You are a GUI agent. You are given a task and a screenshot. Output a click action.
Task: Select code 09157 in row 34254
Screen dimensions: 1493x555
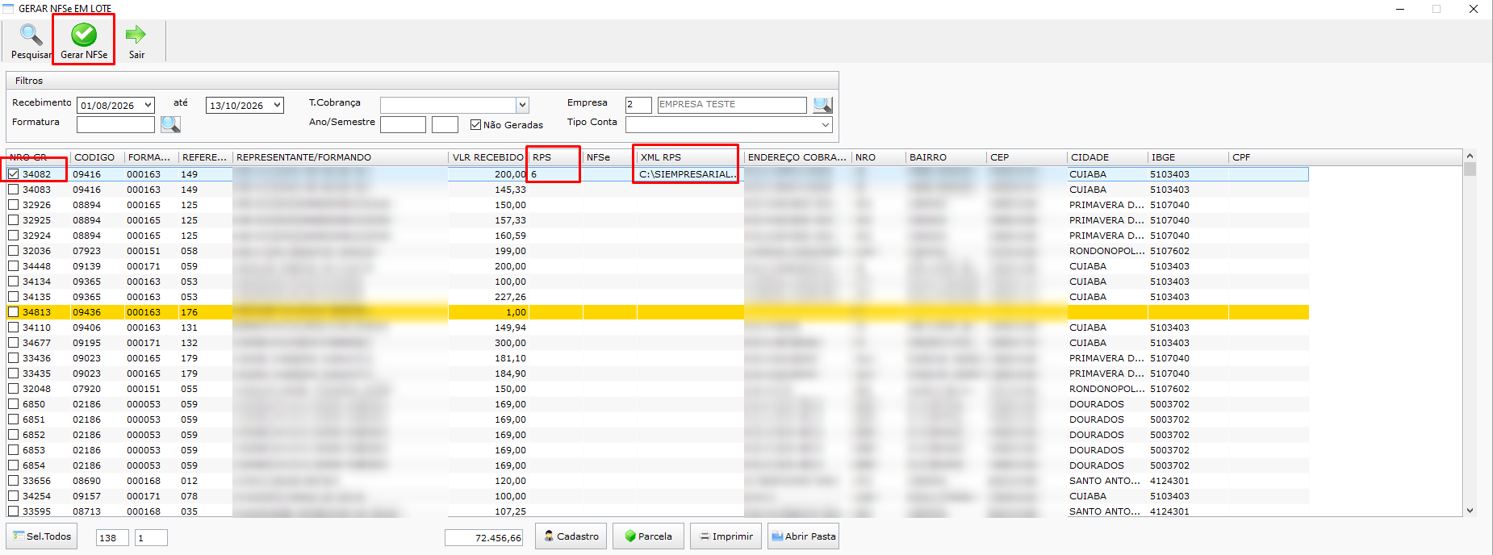pos(87,496)
